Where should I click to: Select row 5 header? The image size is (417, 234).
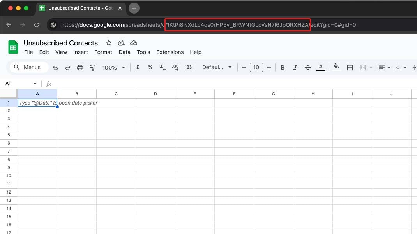9,135
